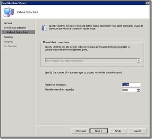152x139 pixels.
Task: Click the computer wizard icon in header
Action: click(9, 12)
